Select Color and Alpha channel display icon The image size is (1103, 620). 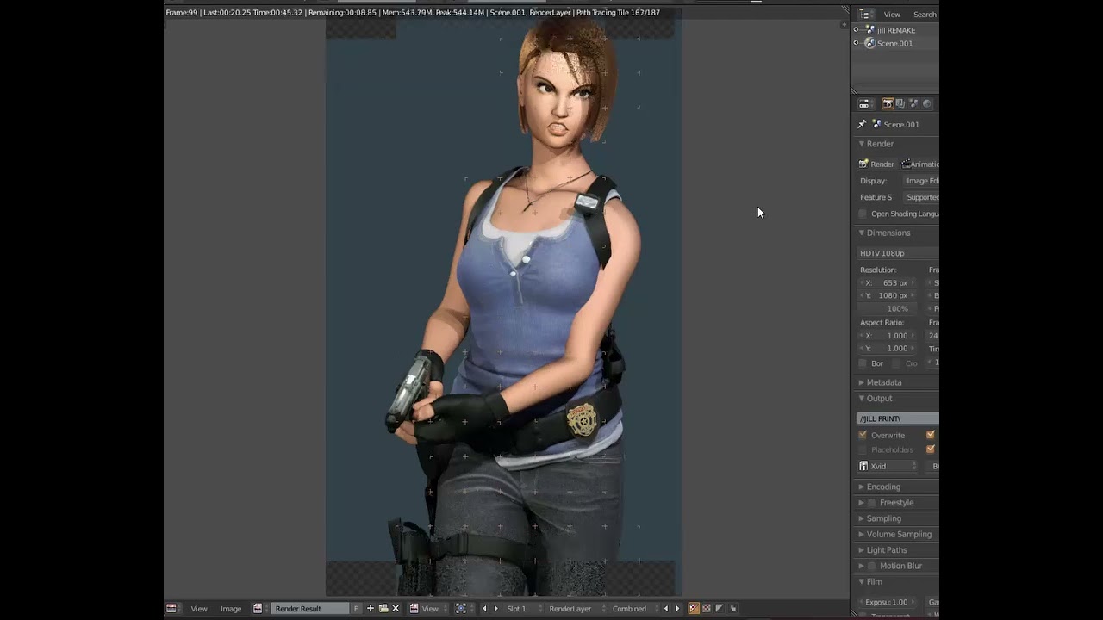point(694,608)
